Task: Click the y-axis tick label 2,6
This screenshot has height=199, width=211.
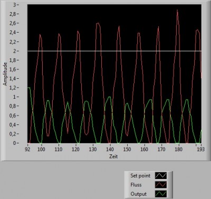Action: point(13,23)
